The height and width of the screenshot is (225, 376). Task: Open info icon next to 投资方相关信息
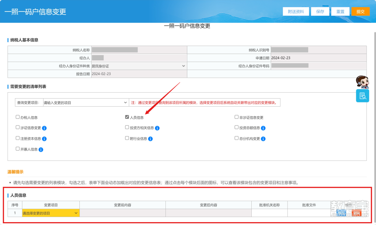[157, 128]
